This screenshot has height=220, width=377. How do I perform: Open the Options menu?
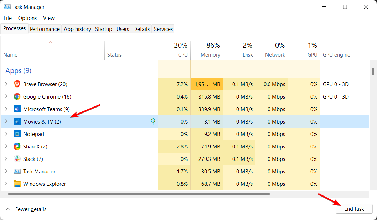[27, 18]
